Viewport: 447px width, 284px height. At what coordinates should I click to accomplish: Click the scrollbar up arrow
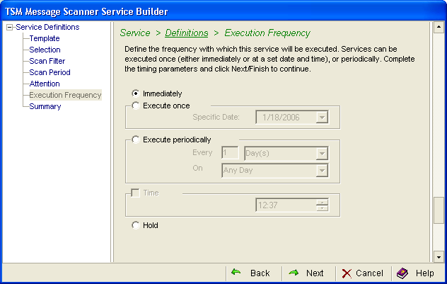(x=439, y=27)
